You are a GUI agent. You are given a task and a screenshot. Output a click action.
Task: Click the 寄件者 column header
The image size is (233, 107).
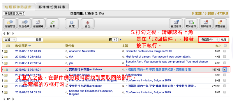click(70, 46)
